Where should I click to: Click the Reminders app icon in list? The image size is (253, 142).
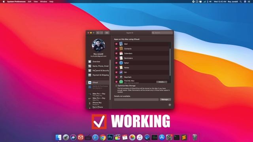pyautogui.click(x=121, y=58)
